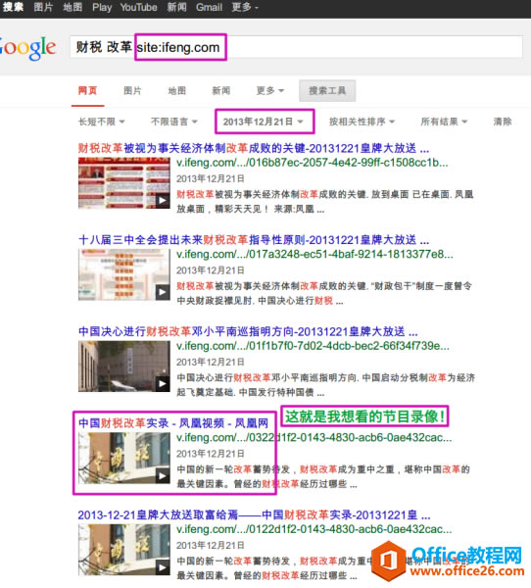Click snippet text 中央财政捉襟见肘
This screenshot has height=588, width=531.
pyautogui.click(x=214, y=301)
